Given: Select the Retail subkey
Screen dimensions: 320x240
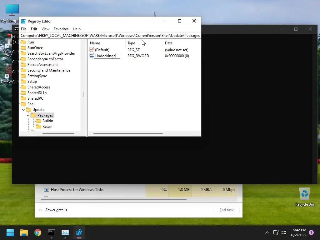Looking at the screenshot, I should point(47,127).
